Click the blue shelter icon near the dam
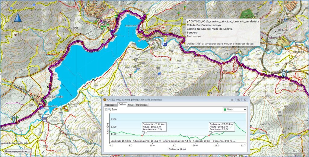Image resolution: width=309 pixels, height=157 pixels. [x=165, y=44]
